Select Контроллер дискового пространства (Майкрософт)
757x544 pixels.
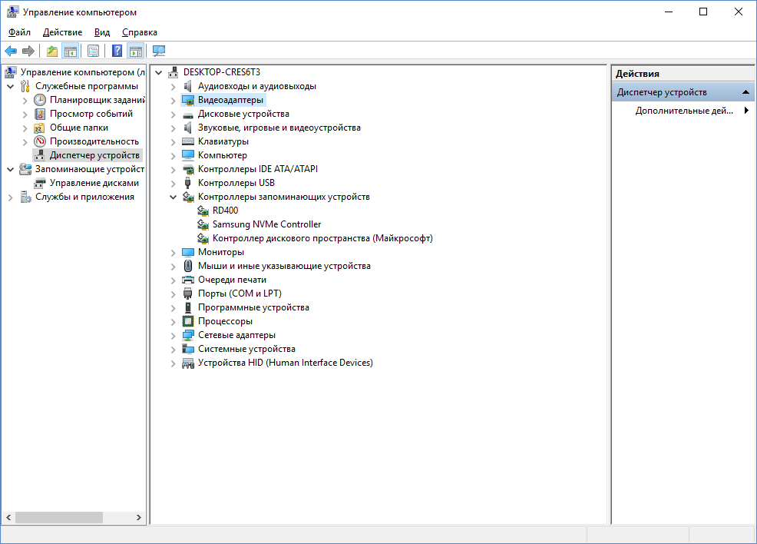pyautogui.click(x=322, y=238)
